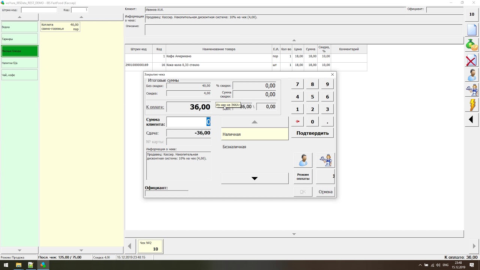Collapse the header panel using top triangle
480x270 pixels.
(x=294, y=40)
